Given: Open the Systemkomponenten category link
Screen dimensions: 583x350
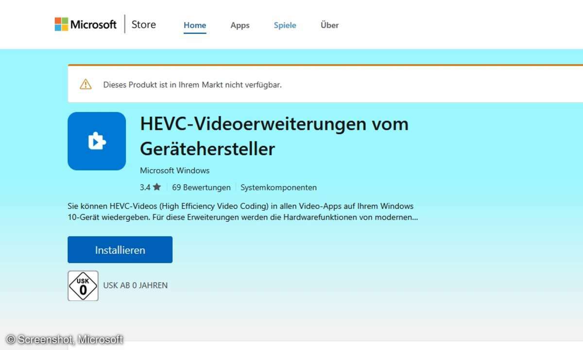Looking at the screenshot, I should tap(278, 187).
